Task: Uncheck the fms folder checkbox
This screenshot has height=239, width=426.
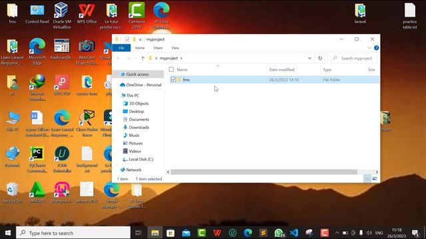Action: (x=173, y=80)
